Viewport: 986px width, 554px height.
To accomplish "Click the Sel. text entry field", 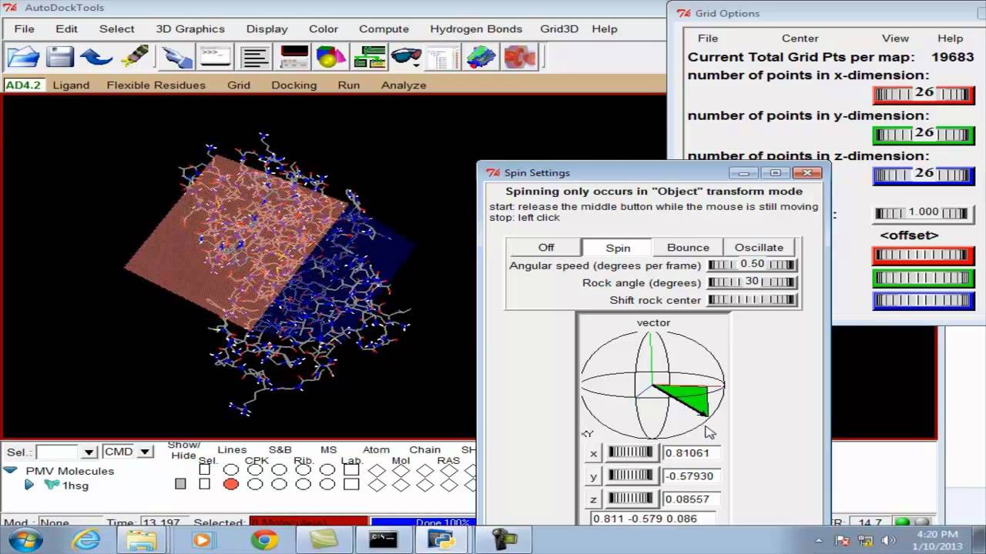I will coord(59,452).
